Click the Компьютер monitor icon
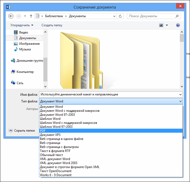This screenshot has width=190, height=182. click(13, 72)
